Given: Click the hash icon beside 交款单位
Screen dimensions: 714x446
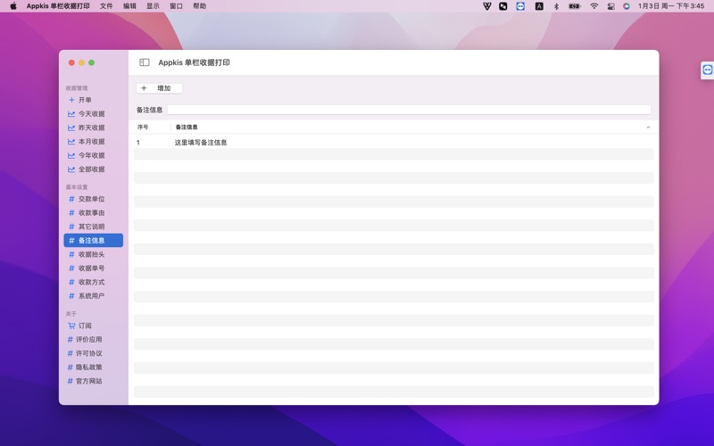Looking at the screenshot, I should pyautogui.click(x=71, y=199).
